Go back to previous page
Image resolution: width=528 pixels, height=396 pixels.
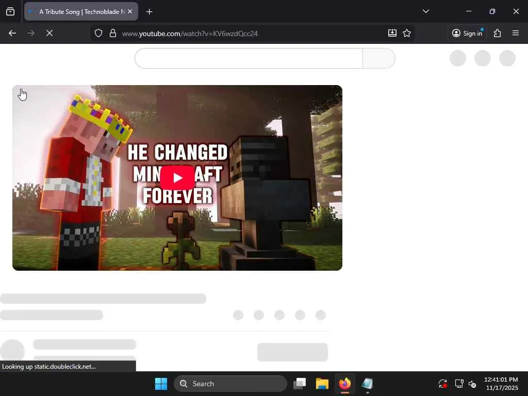click(x=12, y=33)
